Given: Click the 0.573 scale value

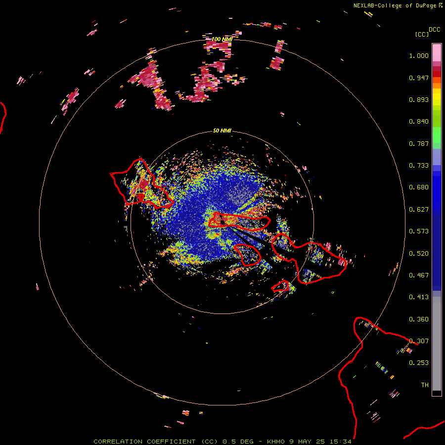Looking at the screenshot, I should pos(419,231).
